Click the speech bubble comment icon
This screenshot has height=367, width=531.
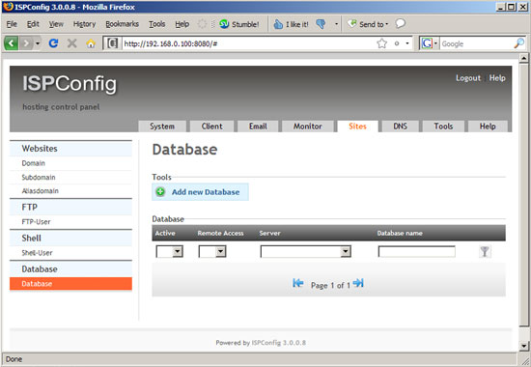tap(401, 23)
